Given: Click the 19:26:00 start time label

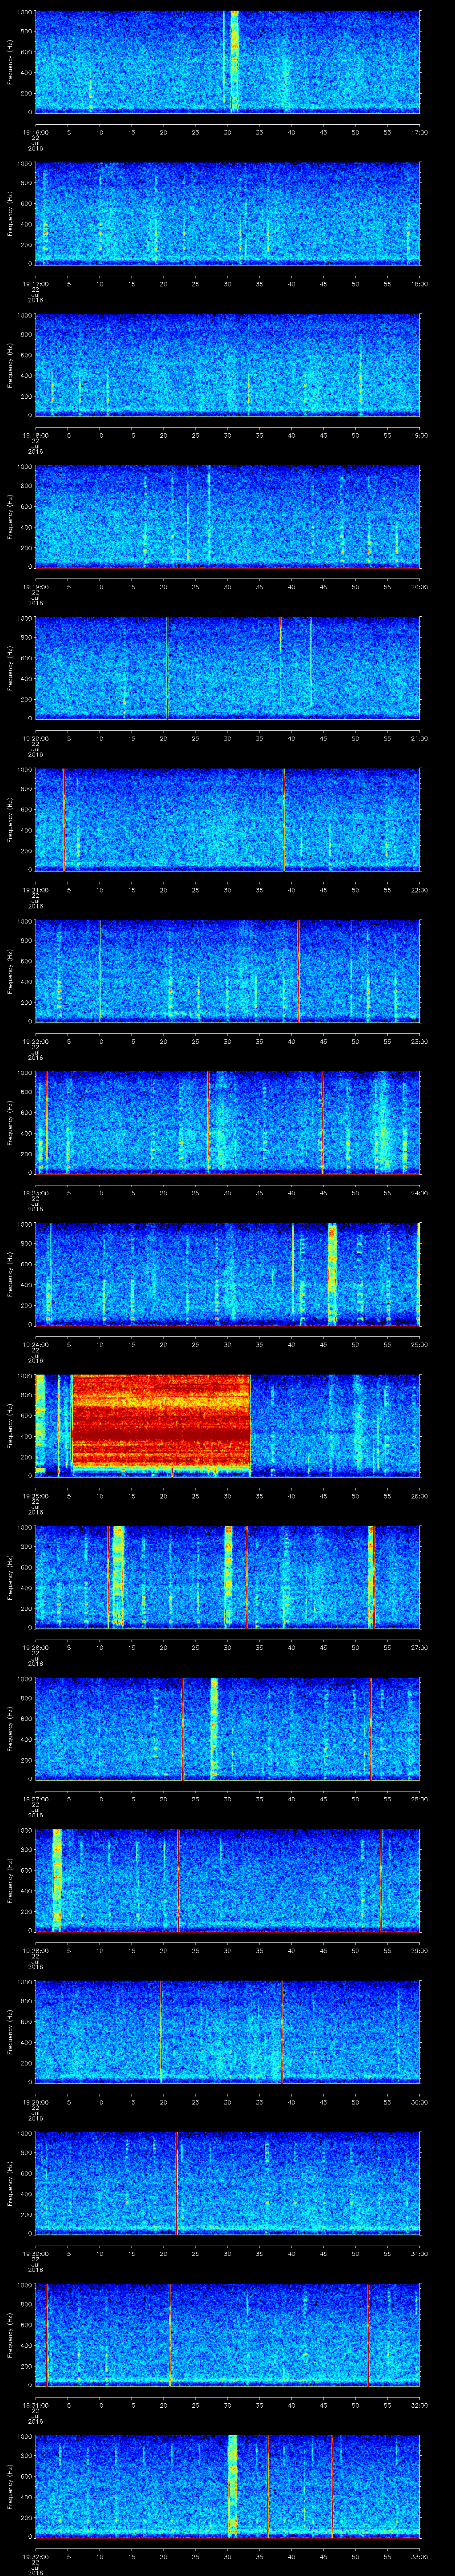Looking at the screenshot, I should tap(35, 1647).
